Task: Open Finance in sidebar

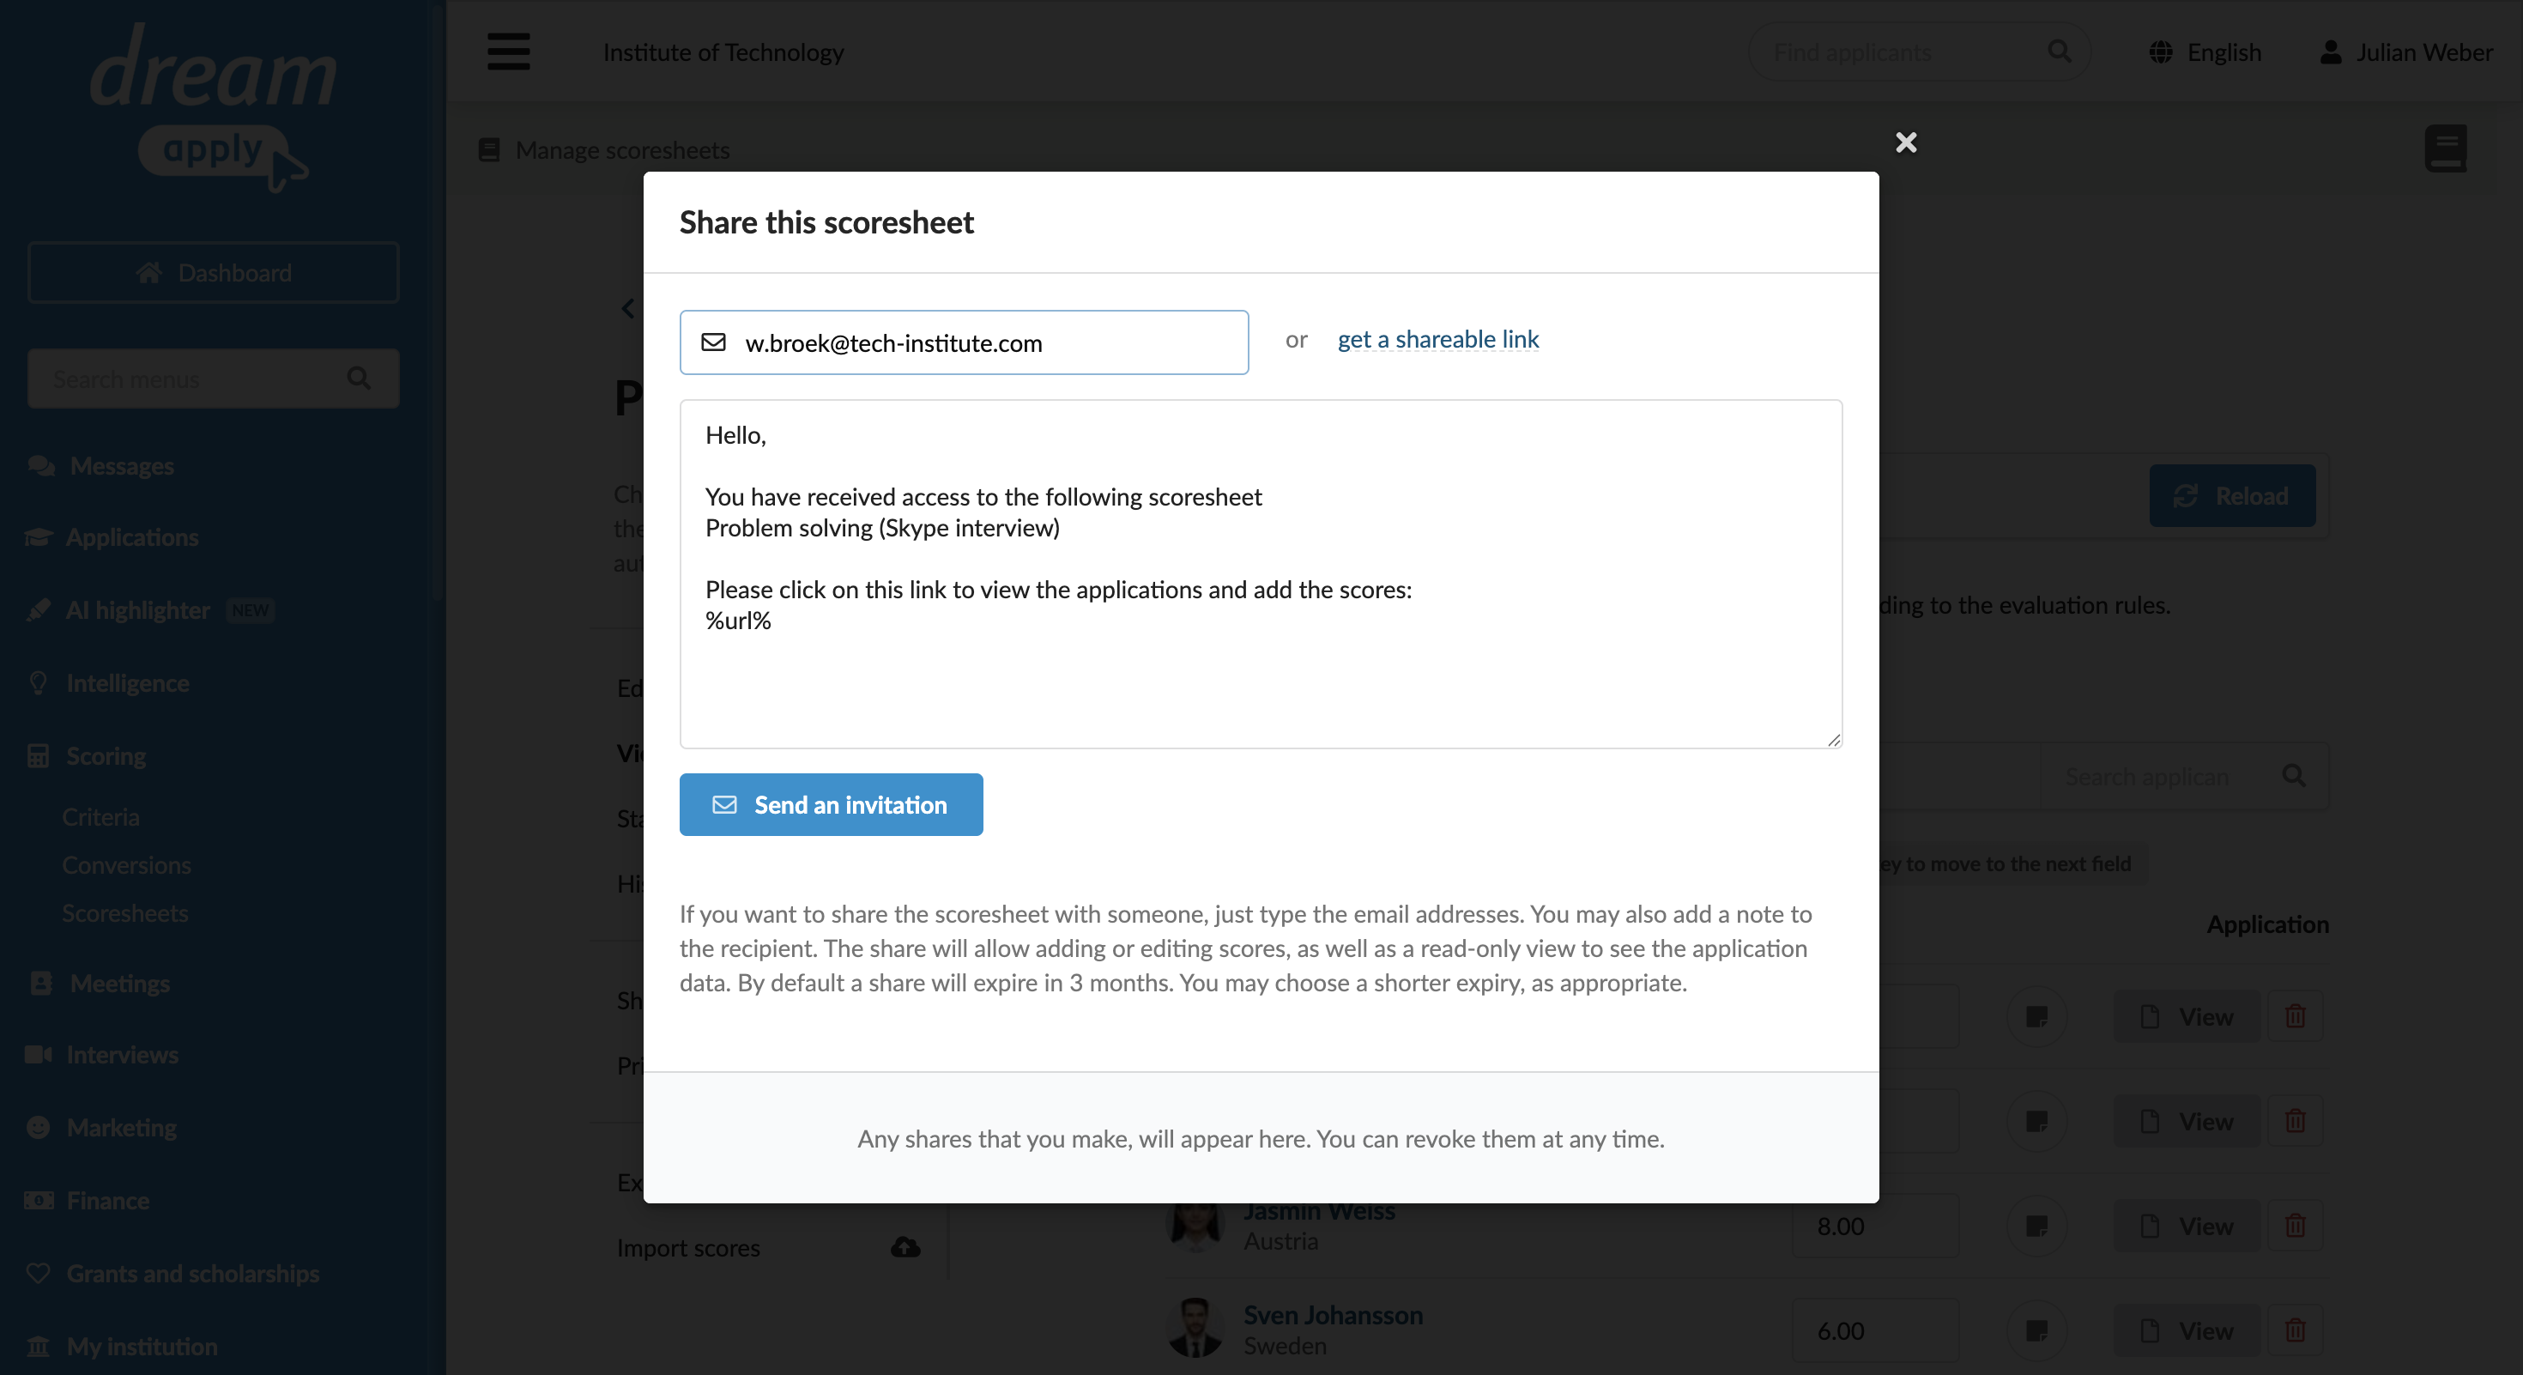Action: click(108, 1201)
